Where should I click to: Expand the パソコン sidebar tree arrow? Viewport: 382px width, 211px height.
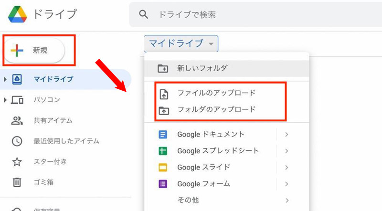pos(5,100)
